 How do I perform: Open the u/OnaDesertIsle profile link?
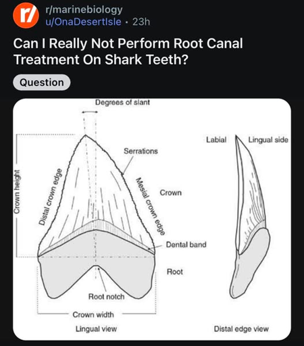pos(83,22)
